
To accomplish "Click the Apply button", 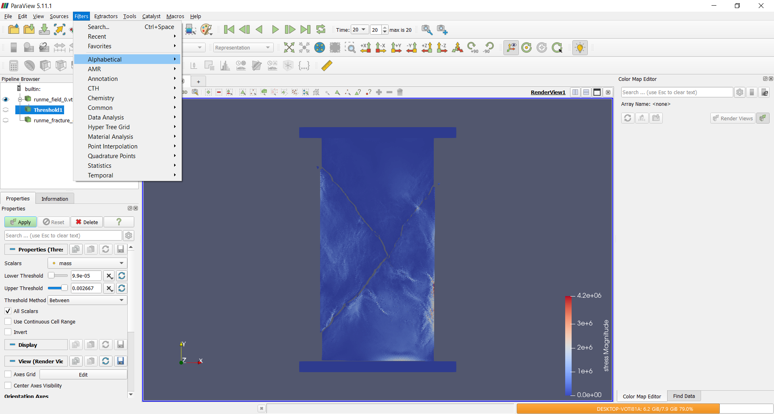I will (x=21, y=222).
